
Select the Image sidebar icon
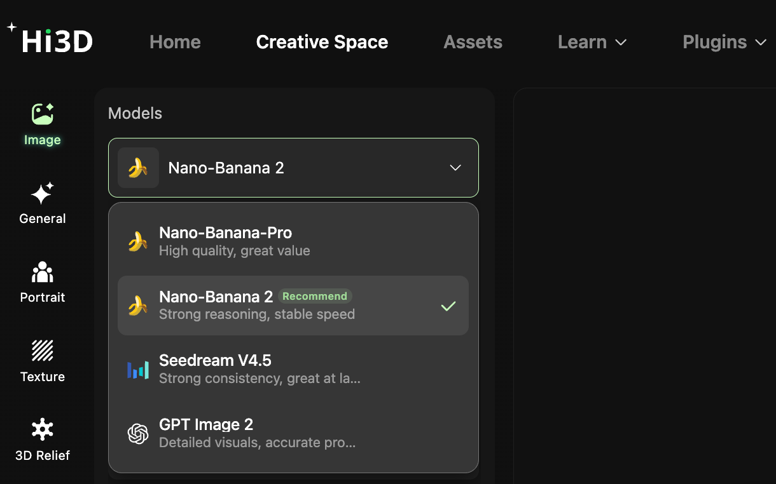(x=43, y=114)
